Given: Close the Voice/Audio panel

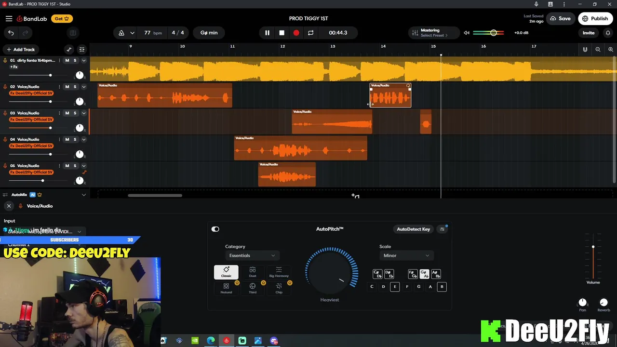Looking at the screenshot, I should click(x=9, y=206).
